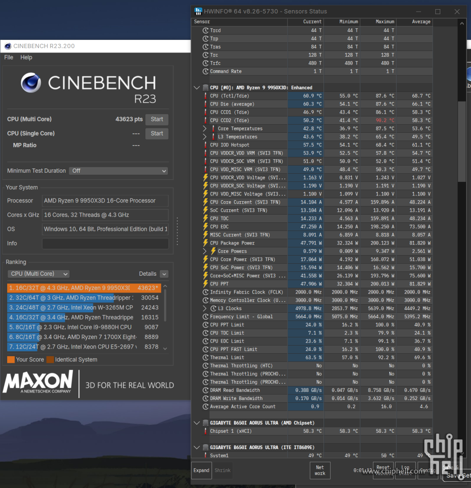This screenshot has height=488, width=471.
Task: Click the chip icon beside GIGABYTE B650I AMD Chipset header
Action: click(206, 423)
